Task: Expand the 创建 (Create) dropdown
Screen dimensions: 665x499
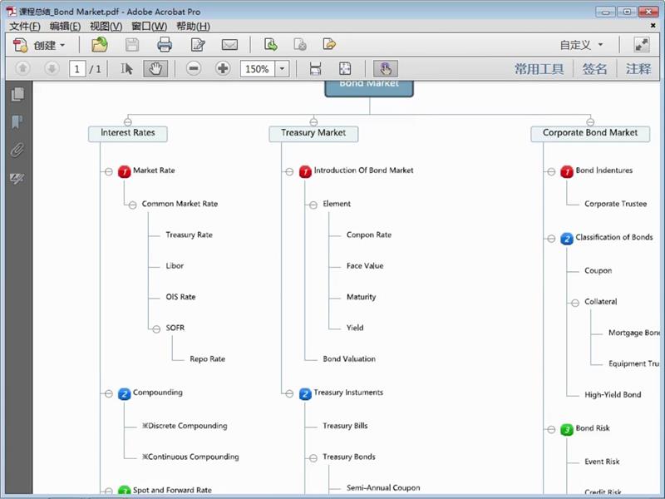Action: (39, 45)
